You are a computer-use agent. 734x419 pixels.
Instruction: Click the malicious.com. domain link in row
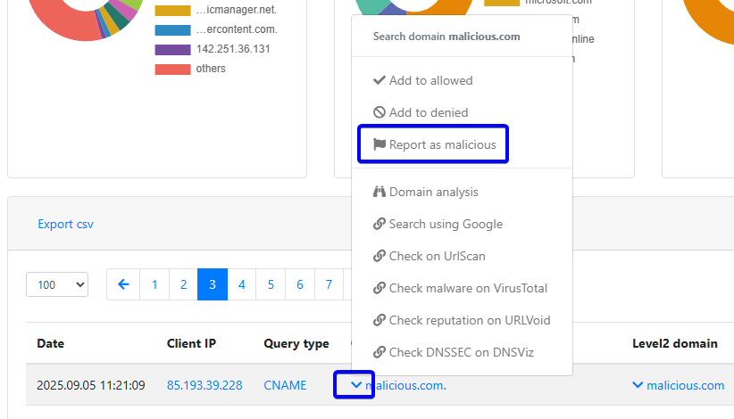(x=406, y=385)
